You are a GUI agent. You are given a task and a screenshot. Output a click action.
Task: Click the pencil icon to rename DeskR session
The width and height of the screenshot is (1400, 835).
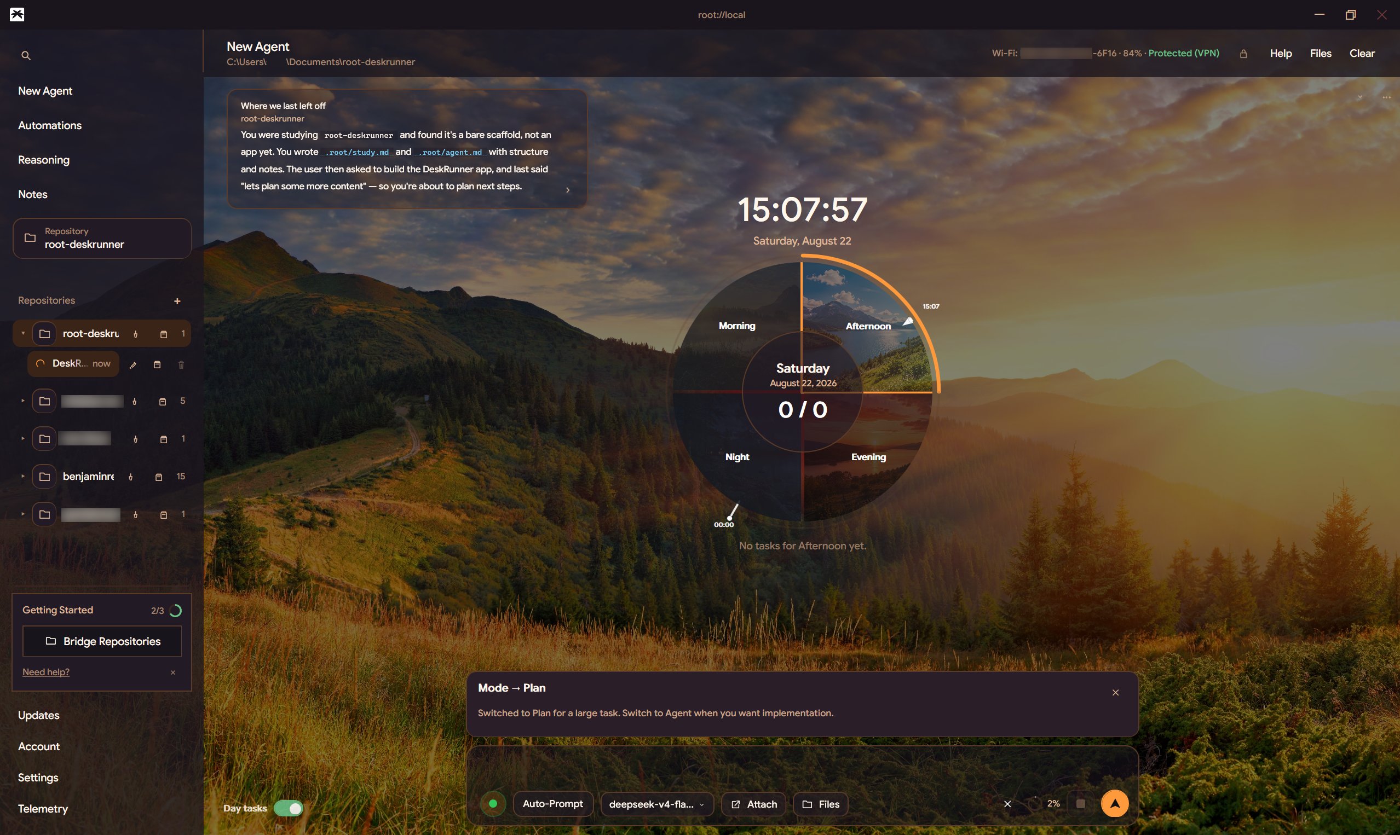pyautogui.click(x=133, y=364)
